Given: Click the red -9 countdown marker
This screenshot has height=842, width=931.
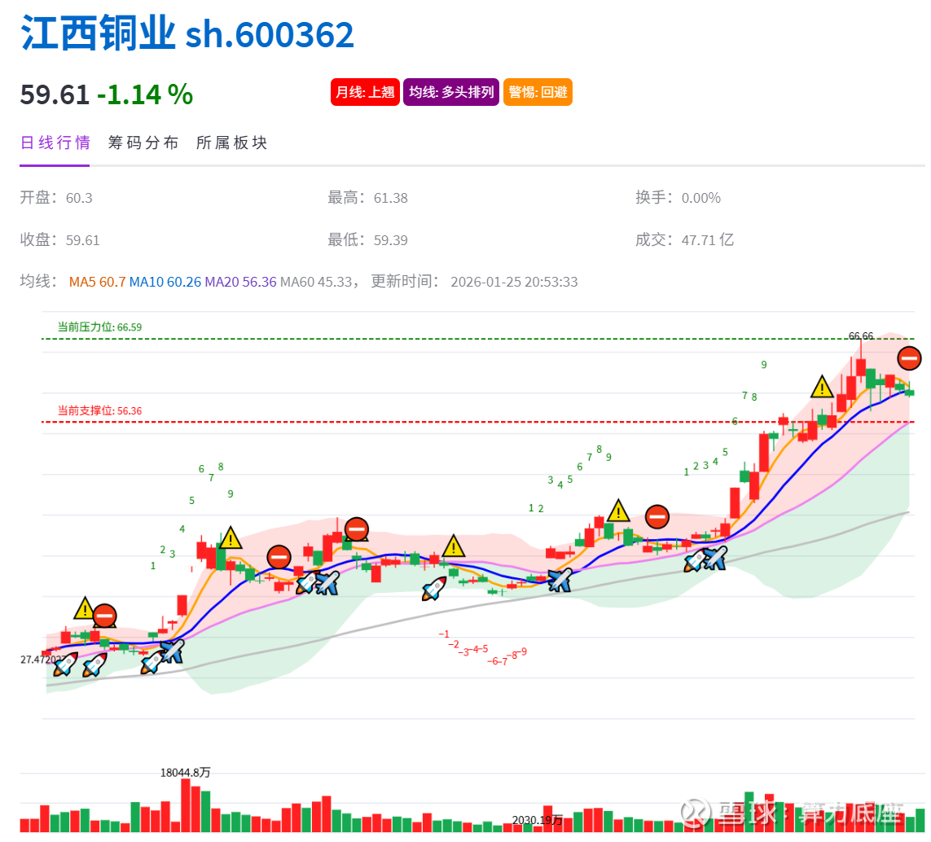Looking at the screenshot, I should point(521,652).
